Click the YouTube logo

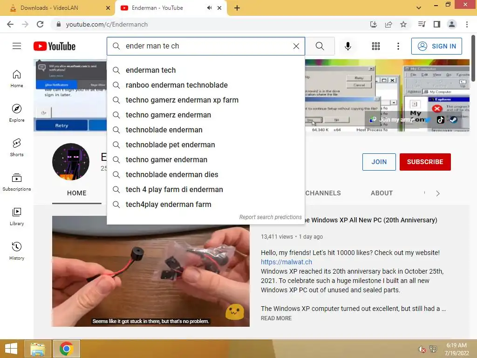pos(55,46)
